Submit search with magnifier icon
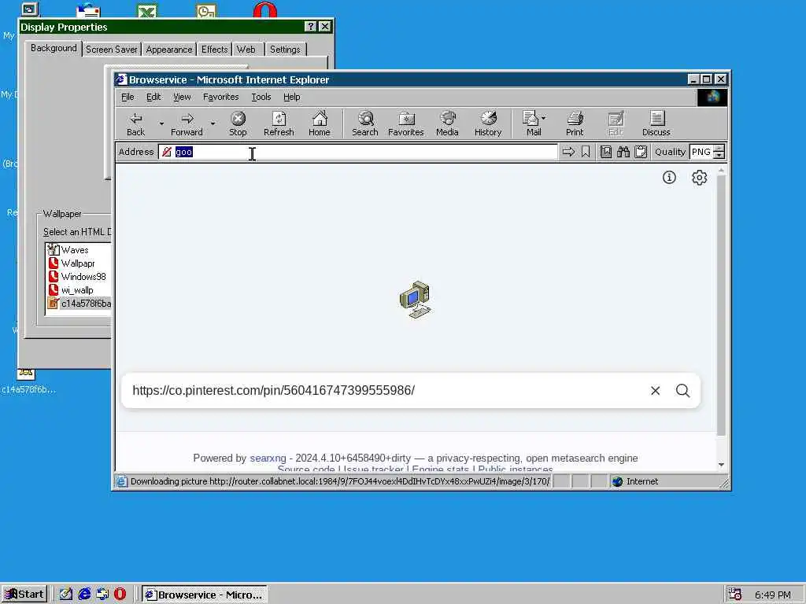Viewport: 806px width, 604px height. 682,391
